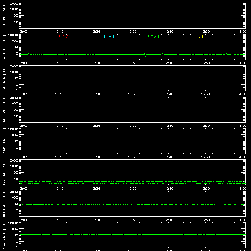The height and width of the screenshot is (251, 251).
Task: Click 13:40 tick under the 8800 MHz panel
Action: [169, 220]
